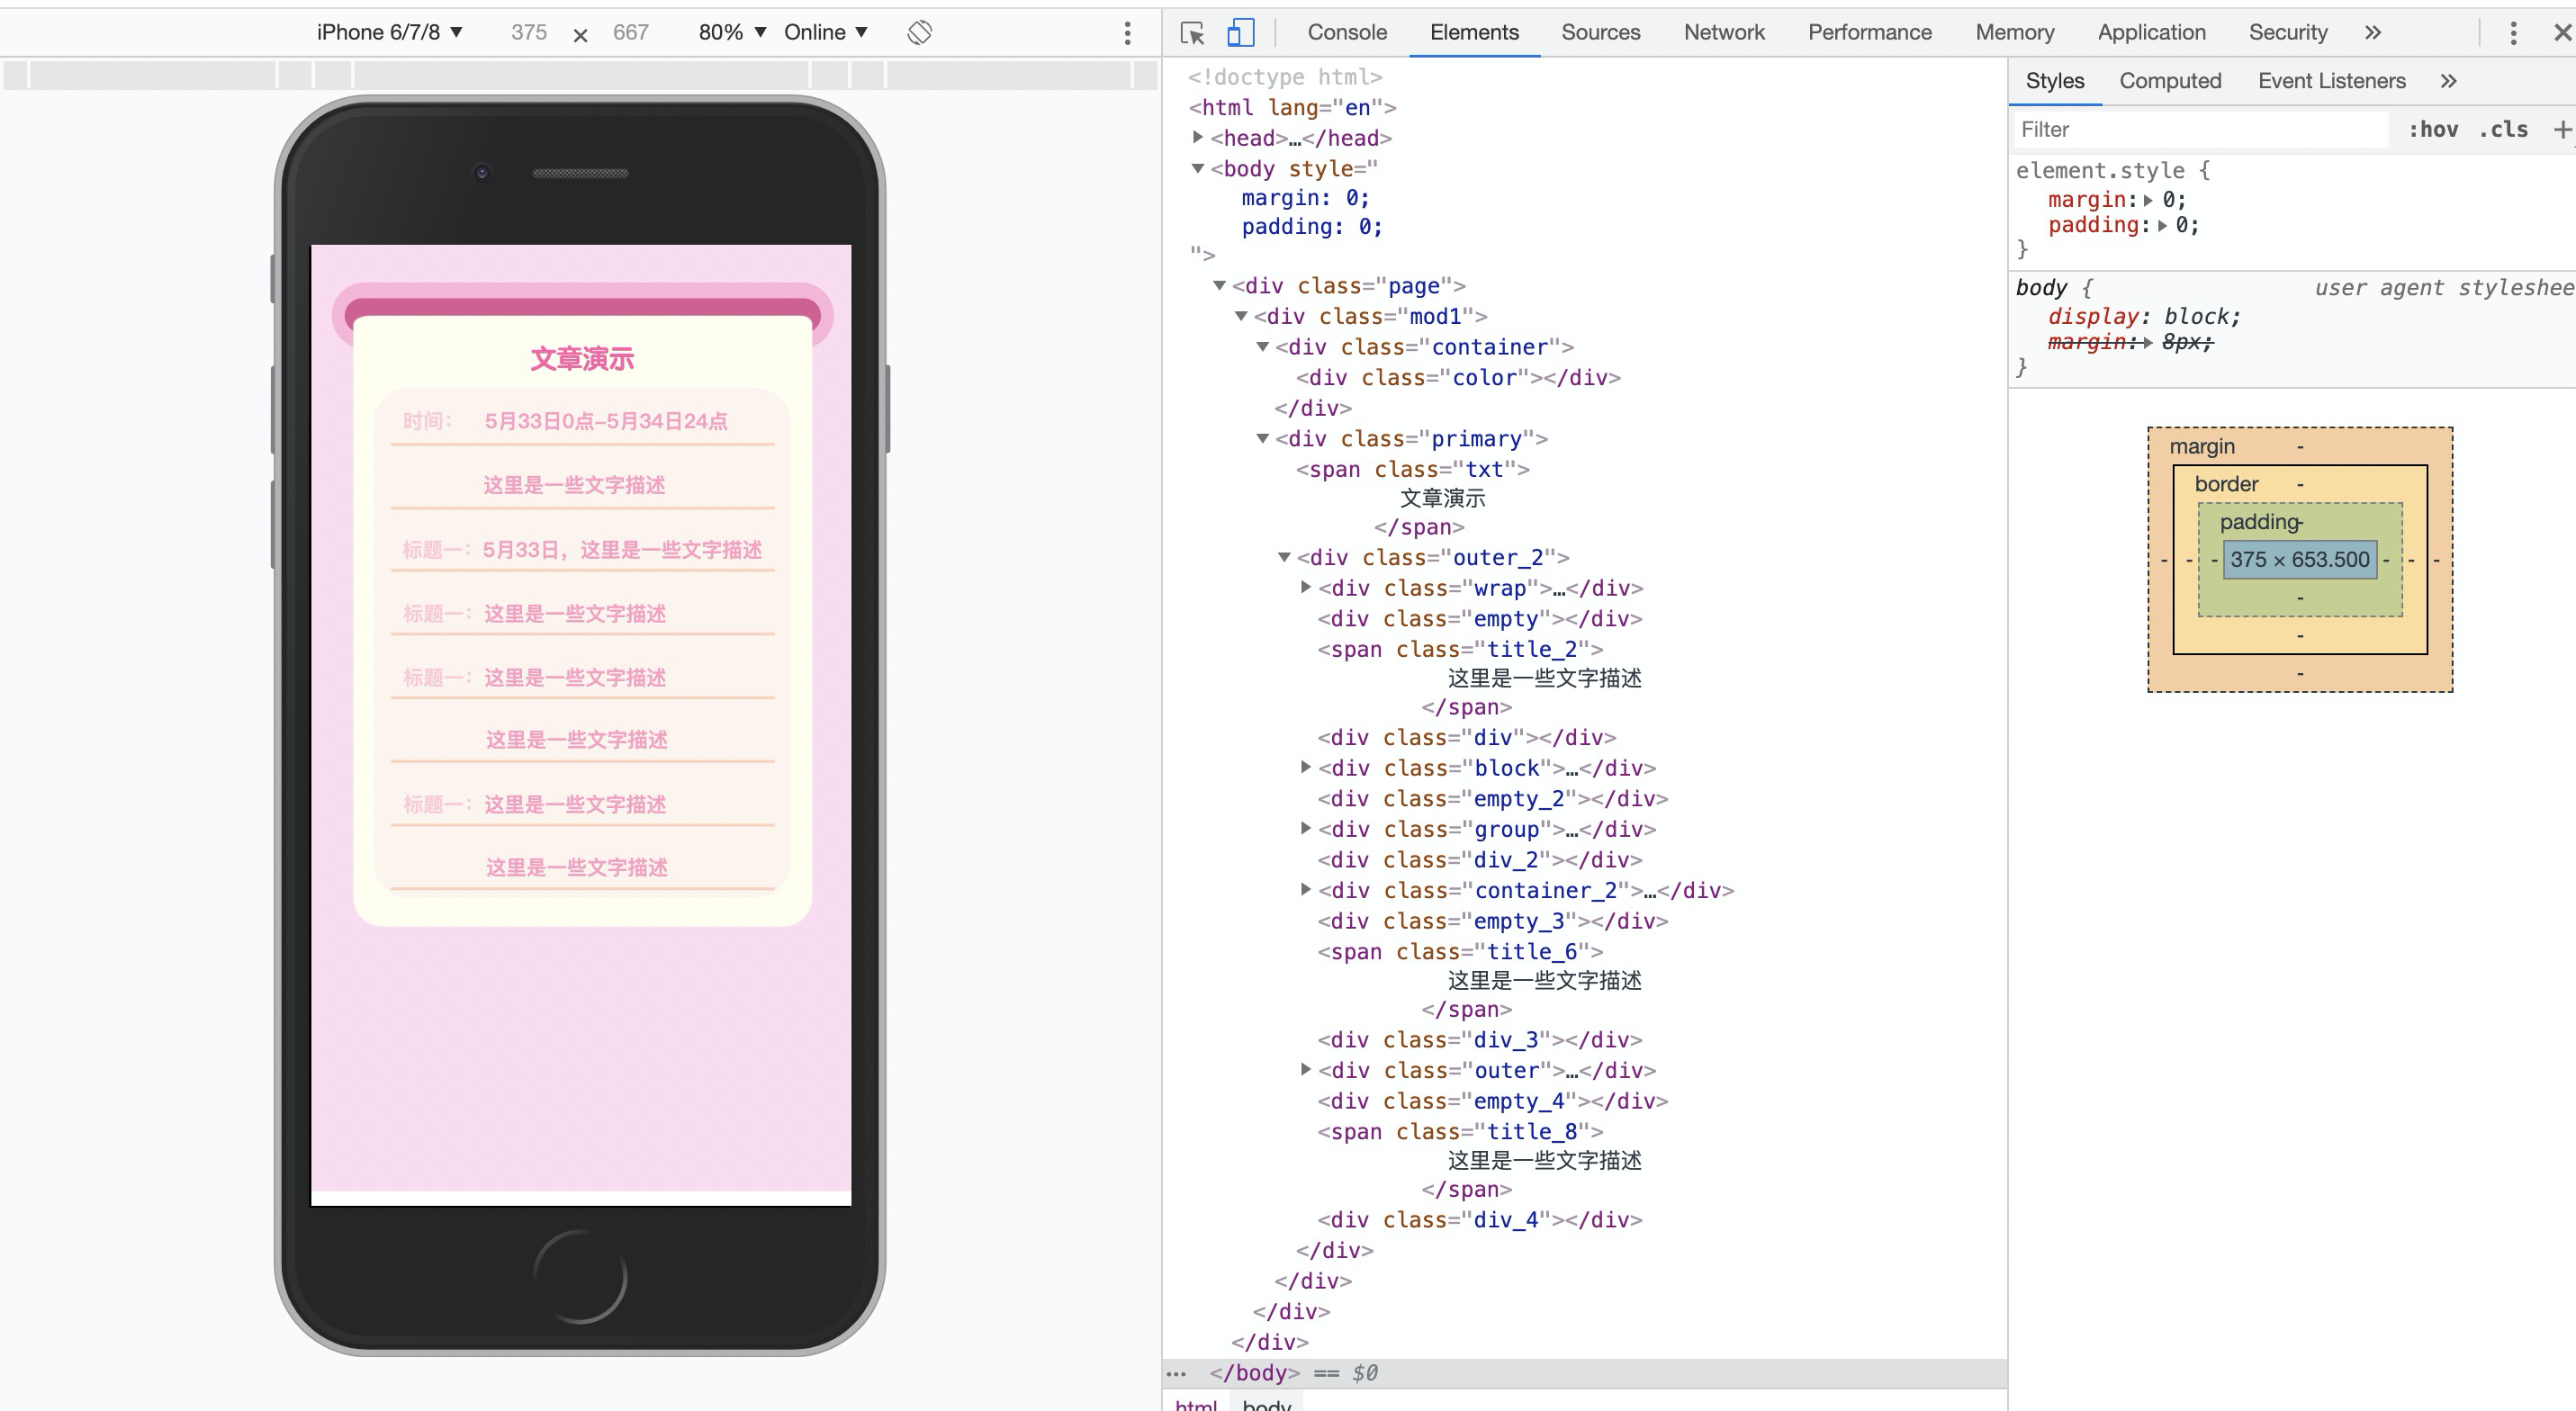Click the 5月33日0点-5月34日24点 text in preview
The image size is (2576, 1411).
[606, 421]
